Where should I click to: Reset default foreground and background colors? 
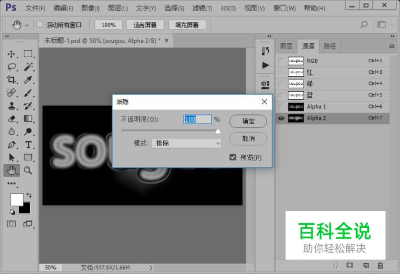[12, 212]
